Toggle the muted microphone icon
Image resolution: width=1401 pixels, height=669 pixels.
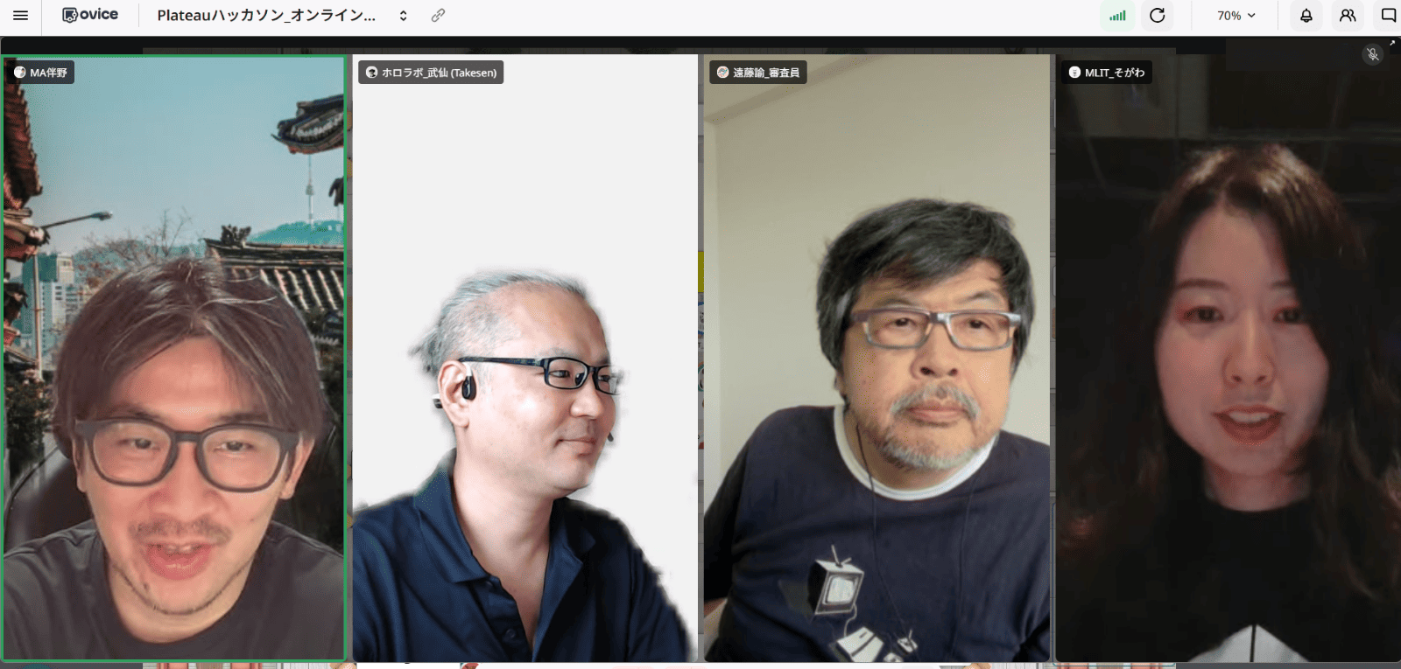point(1372,54)
